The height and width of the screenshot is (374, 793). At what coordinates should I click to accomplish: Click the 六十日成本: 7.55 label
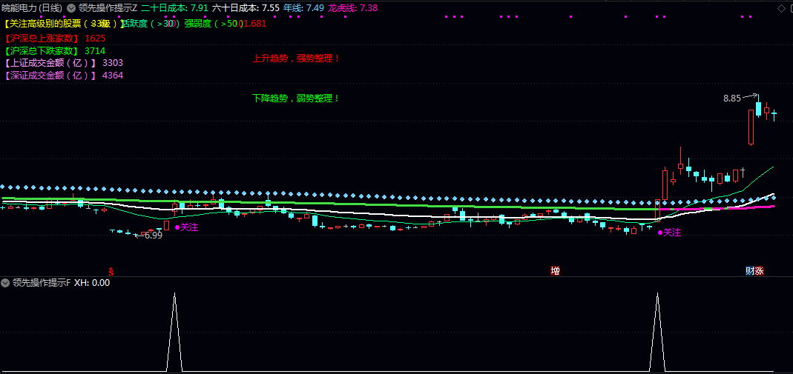(246, 8)
